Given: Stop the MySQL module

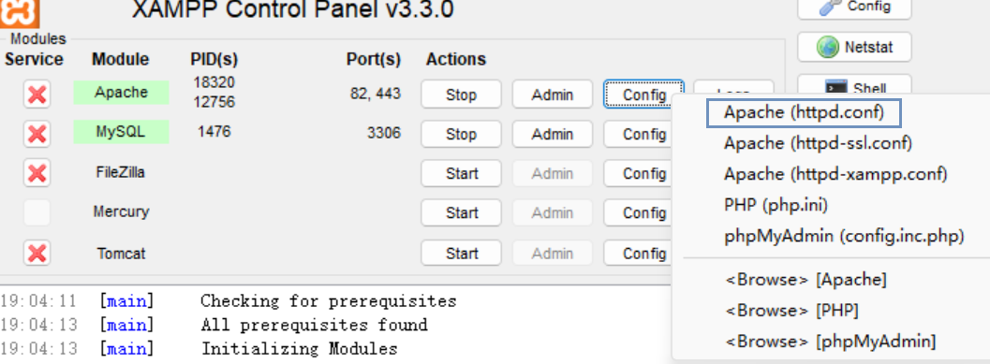Looking at the screenshot, I should 461,134.
